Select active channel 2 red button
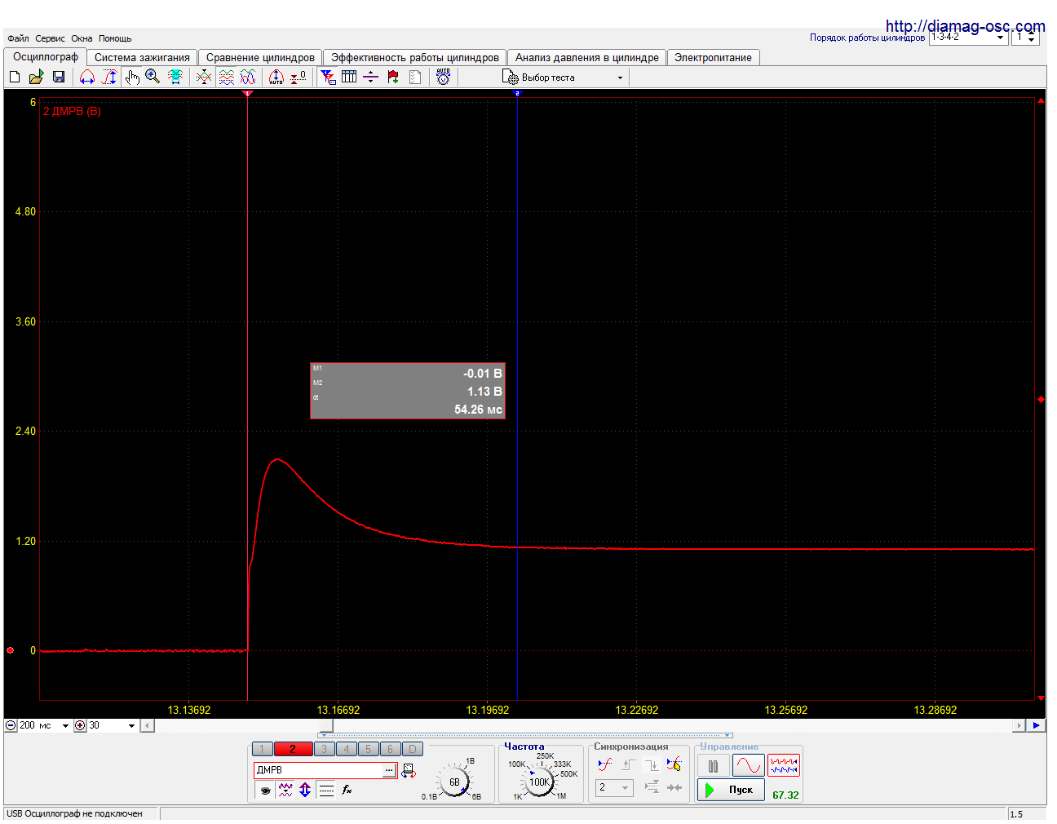 293,749
